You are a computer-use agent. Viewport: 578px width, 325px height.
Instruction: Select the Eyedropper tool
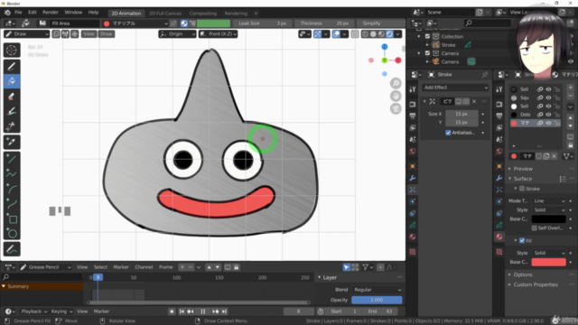point(12,142)
